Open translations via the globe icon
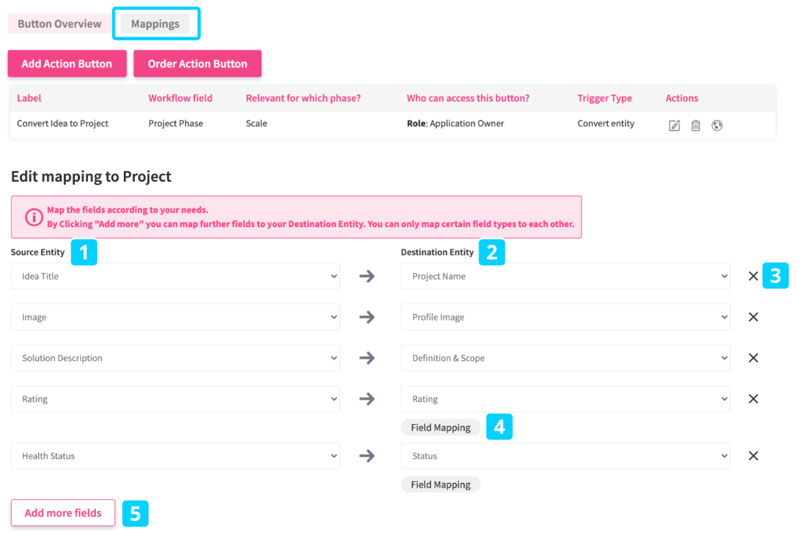 (x=717, y=125)
